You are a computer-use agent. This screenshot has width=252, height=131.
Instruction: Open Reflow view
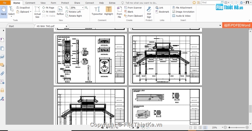pyautogui.click(x=60, y=11)
